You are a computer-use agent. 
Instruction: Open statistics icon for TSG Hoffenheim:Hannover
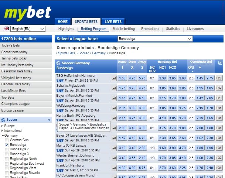[x=114, y=78]
